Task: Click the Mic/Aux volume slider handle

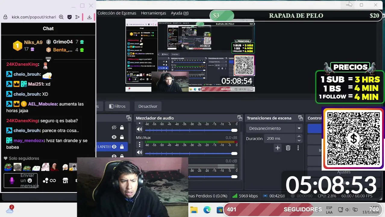Action: click(234, 153)
